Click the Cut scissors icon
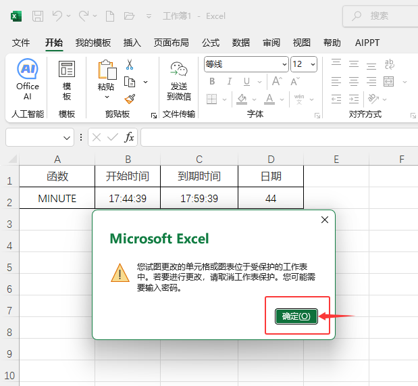This screenshot has height=386, width=418. pos(130,65)
